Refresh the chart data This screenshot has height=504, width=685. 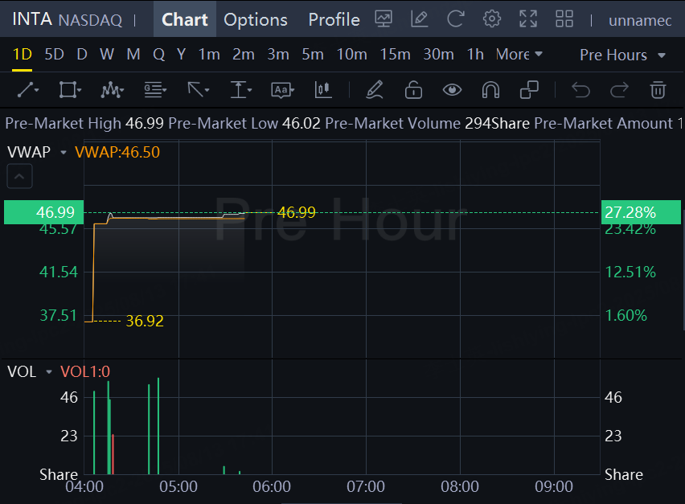(456, 19)
